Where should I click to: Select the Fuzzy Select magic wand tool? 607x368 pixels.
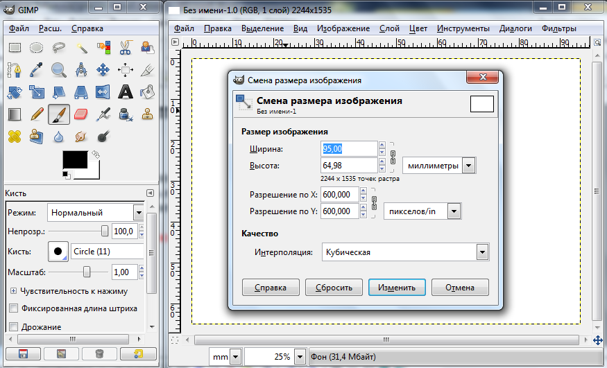click(81, 48)
